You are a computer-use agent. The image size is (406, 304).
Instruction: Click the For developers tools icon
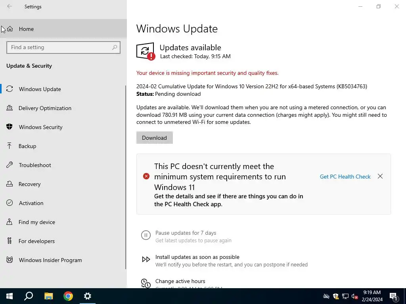pos(10,241)
